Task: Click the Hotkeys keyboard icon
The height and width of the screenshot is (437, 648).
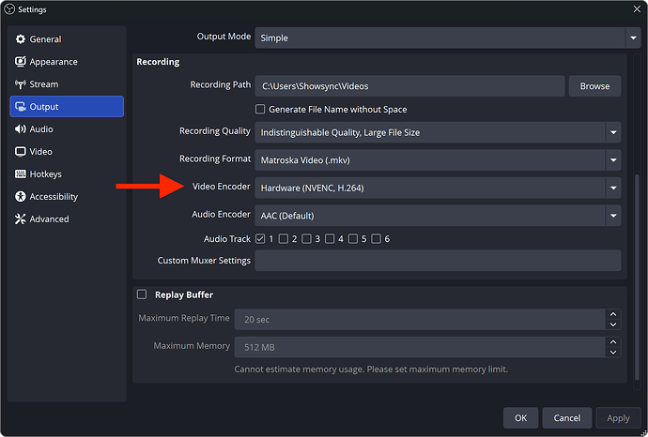Action: click(21, 173)
